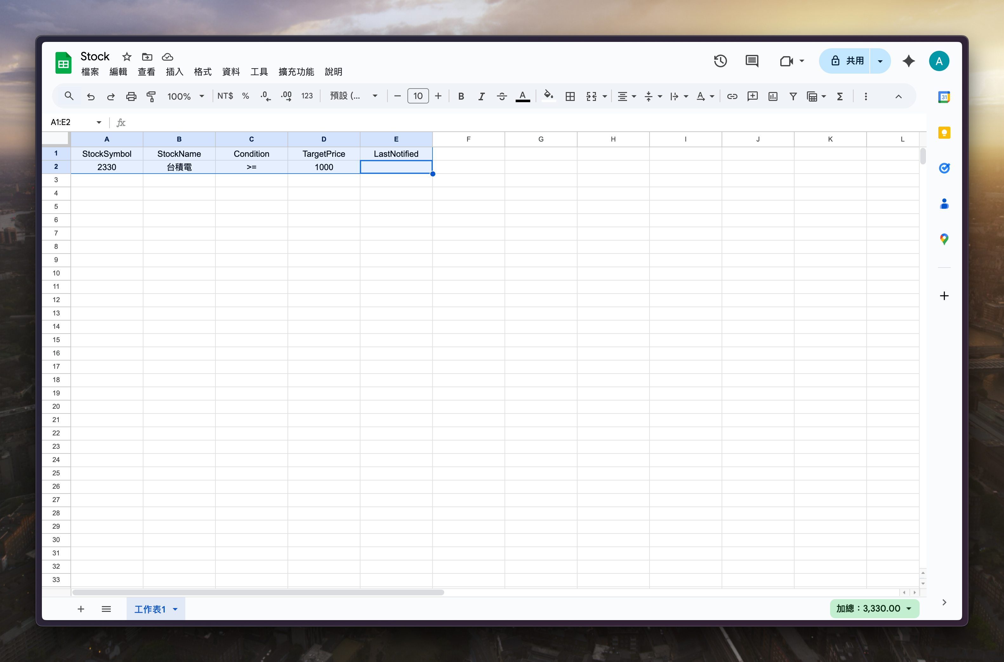Open version history clock icon

[x=720, y=61]
